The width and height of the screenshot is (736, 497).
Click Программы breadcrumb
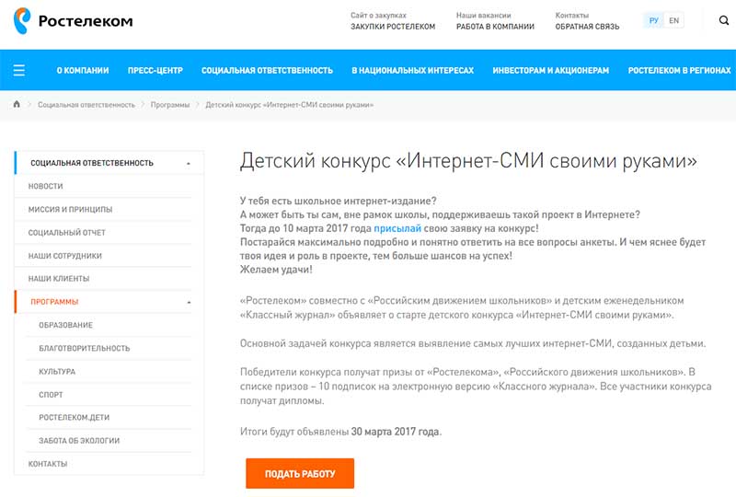pos(170,105)
